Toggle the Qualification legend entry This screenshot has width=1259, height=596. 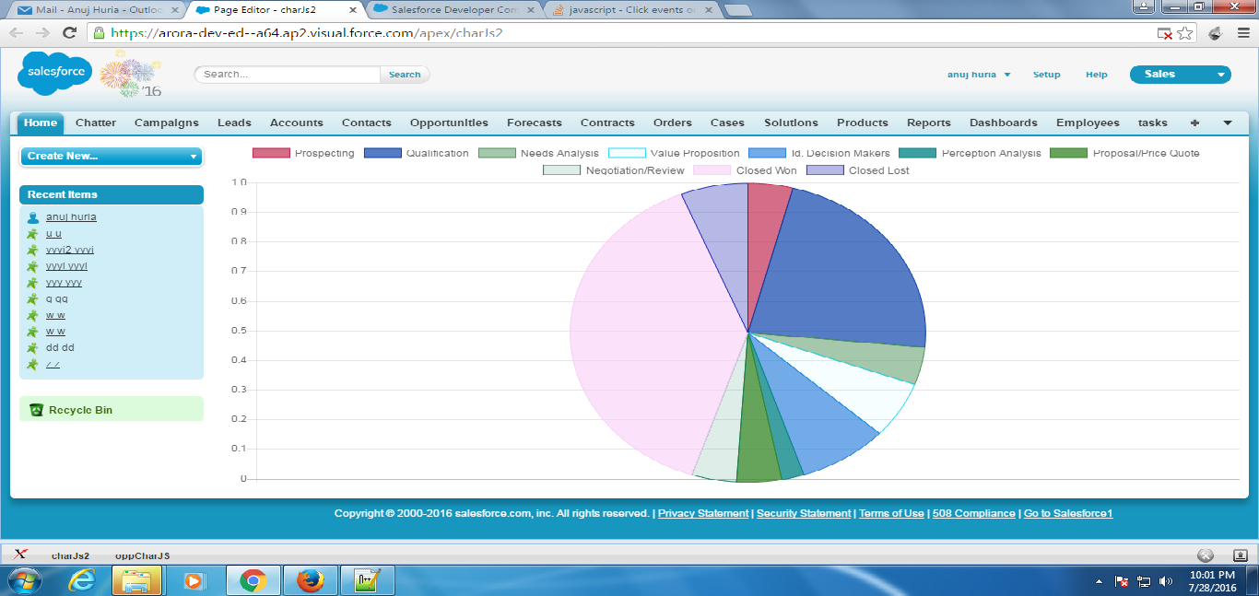click(x=416, y=153)
